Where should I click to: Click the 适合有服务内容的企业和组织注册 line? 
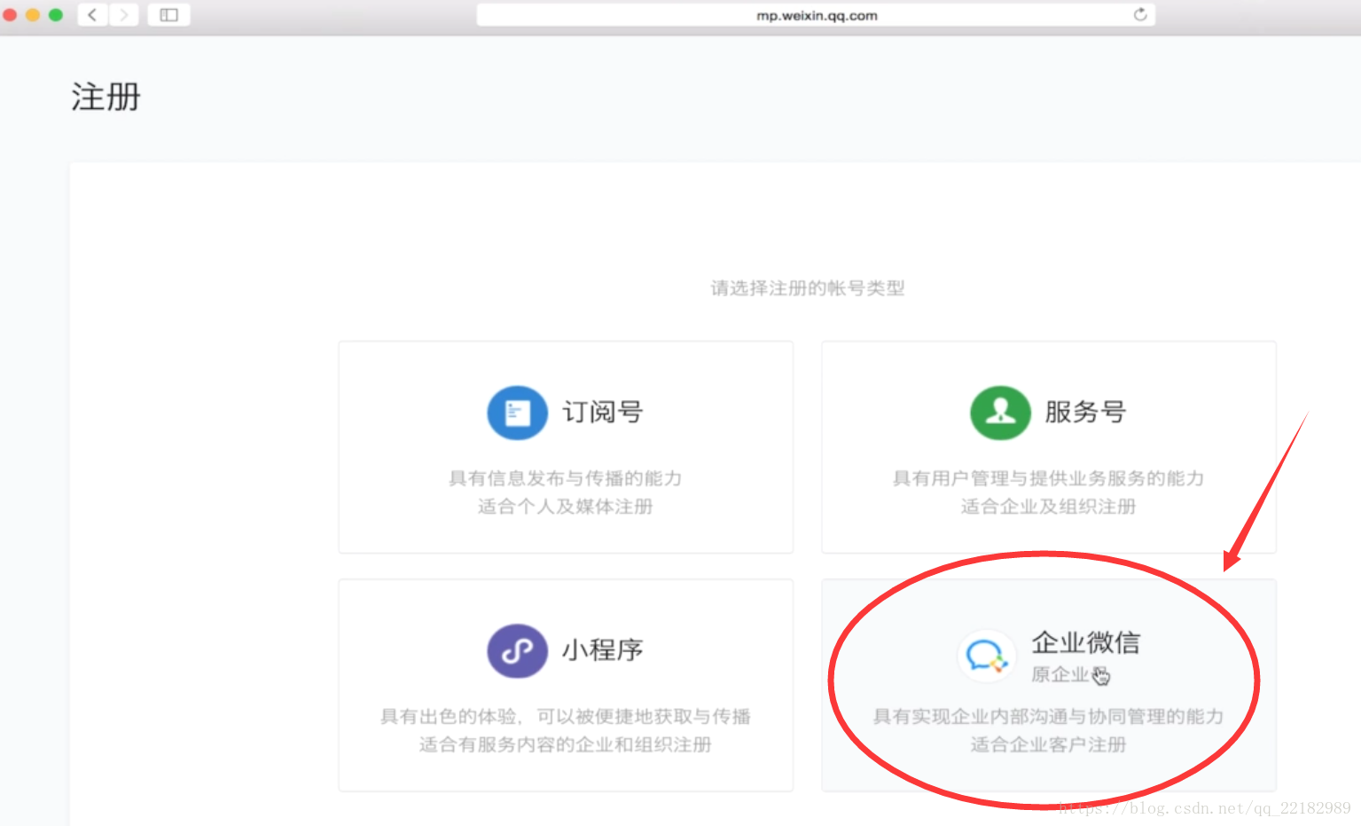pos(566,744)
